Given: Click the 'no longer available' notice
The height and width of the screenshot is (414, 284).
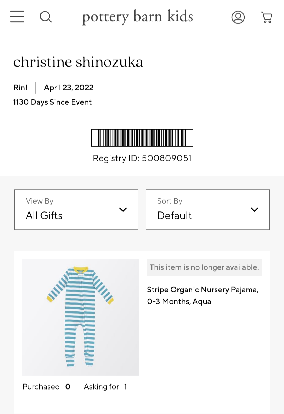Looking at the screenshot, I should (204, 267).
